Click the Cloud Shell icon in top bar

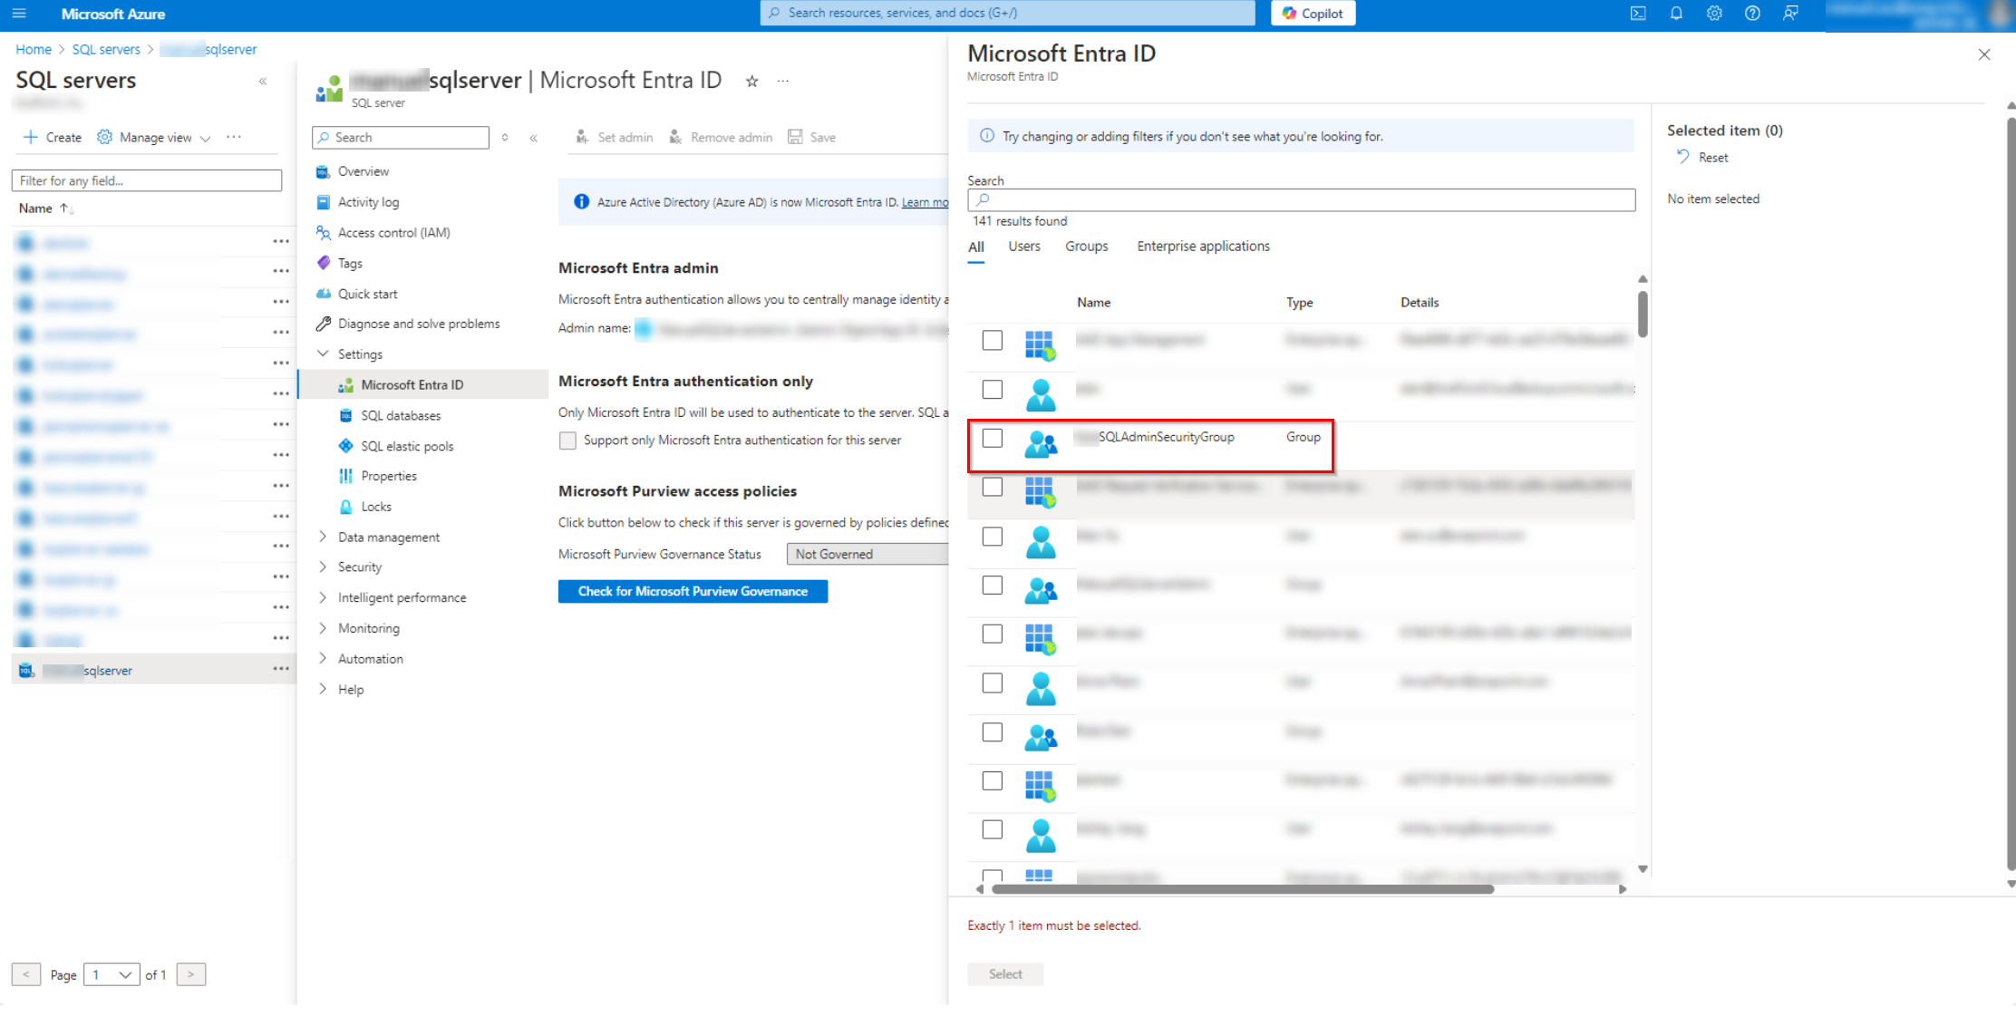click(1637, 14)
